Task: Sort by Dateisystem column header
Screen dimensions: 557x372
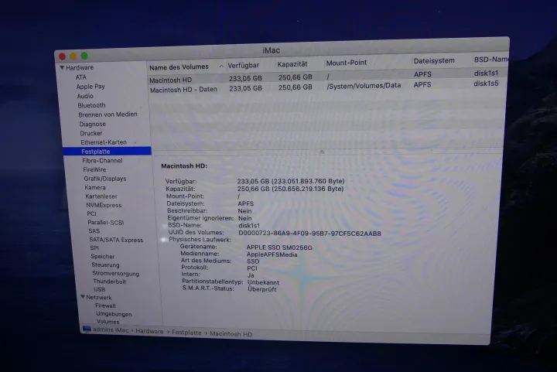Action: [x=434, y=60]
